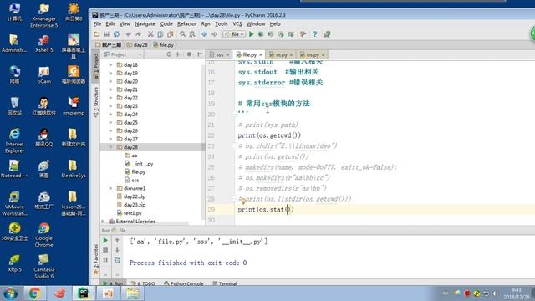Viewport: 535px width, 301px height.
Task: Click the Replace toolbar icon
Action: point(192,34)
